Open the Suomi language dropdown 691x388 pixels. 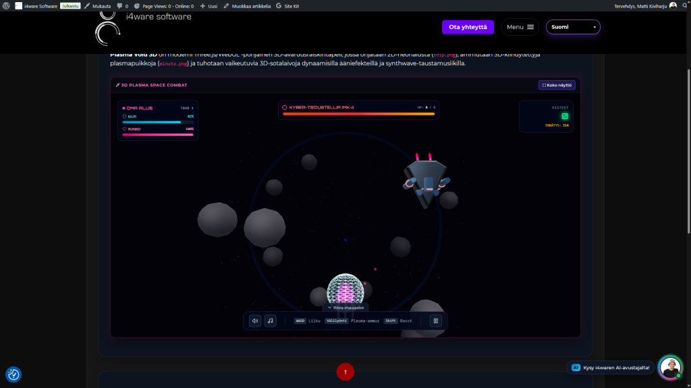573,27
